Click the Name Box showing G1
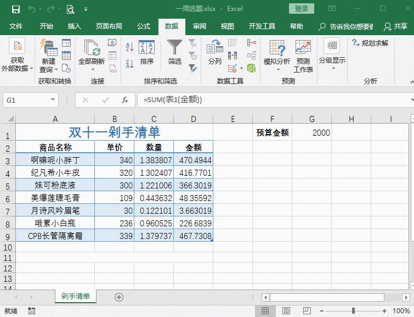The height and width of the screenshot is (317, 414). pyautogui.click(x=26, y=101)
